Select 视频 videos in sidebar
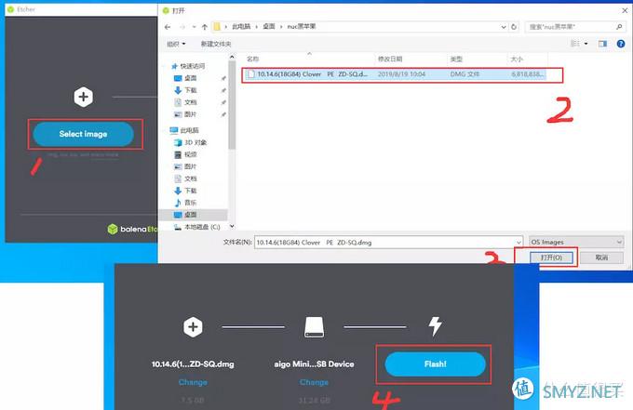This screenshot has height=410, width=633. point(185,154)
